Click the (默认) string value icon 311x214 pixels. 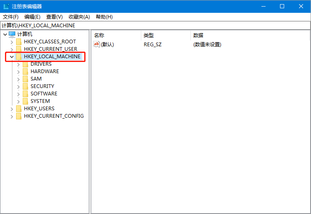[x=97, y=44]
